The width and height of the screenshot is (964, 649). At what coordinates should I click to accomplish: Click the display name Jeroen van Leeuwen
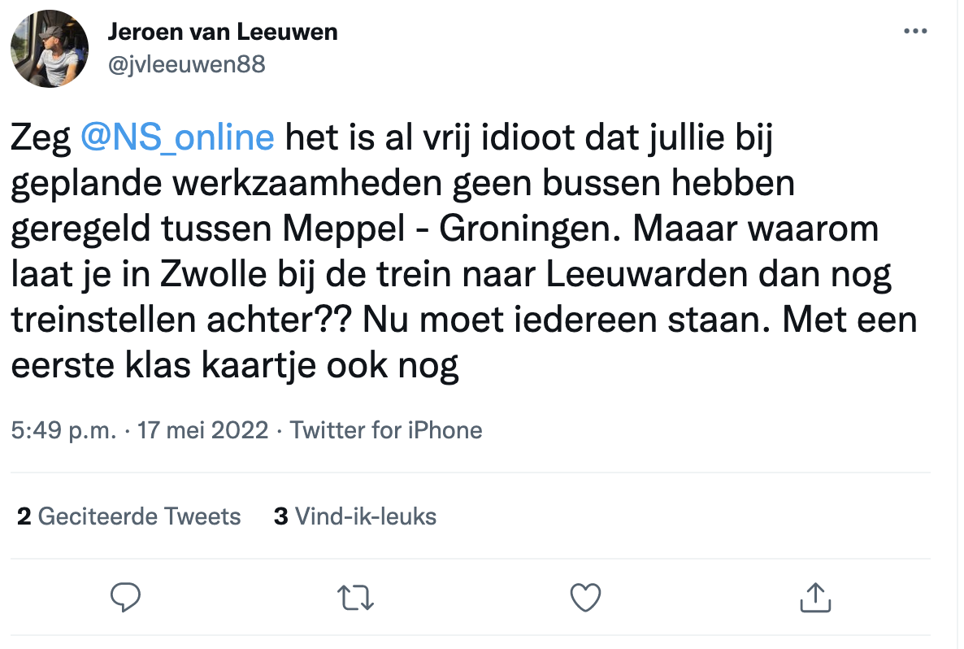point(223,33)
